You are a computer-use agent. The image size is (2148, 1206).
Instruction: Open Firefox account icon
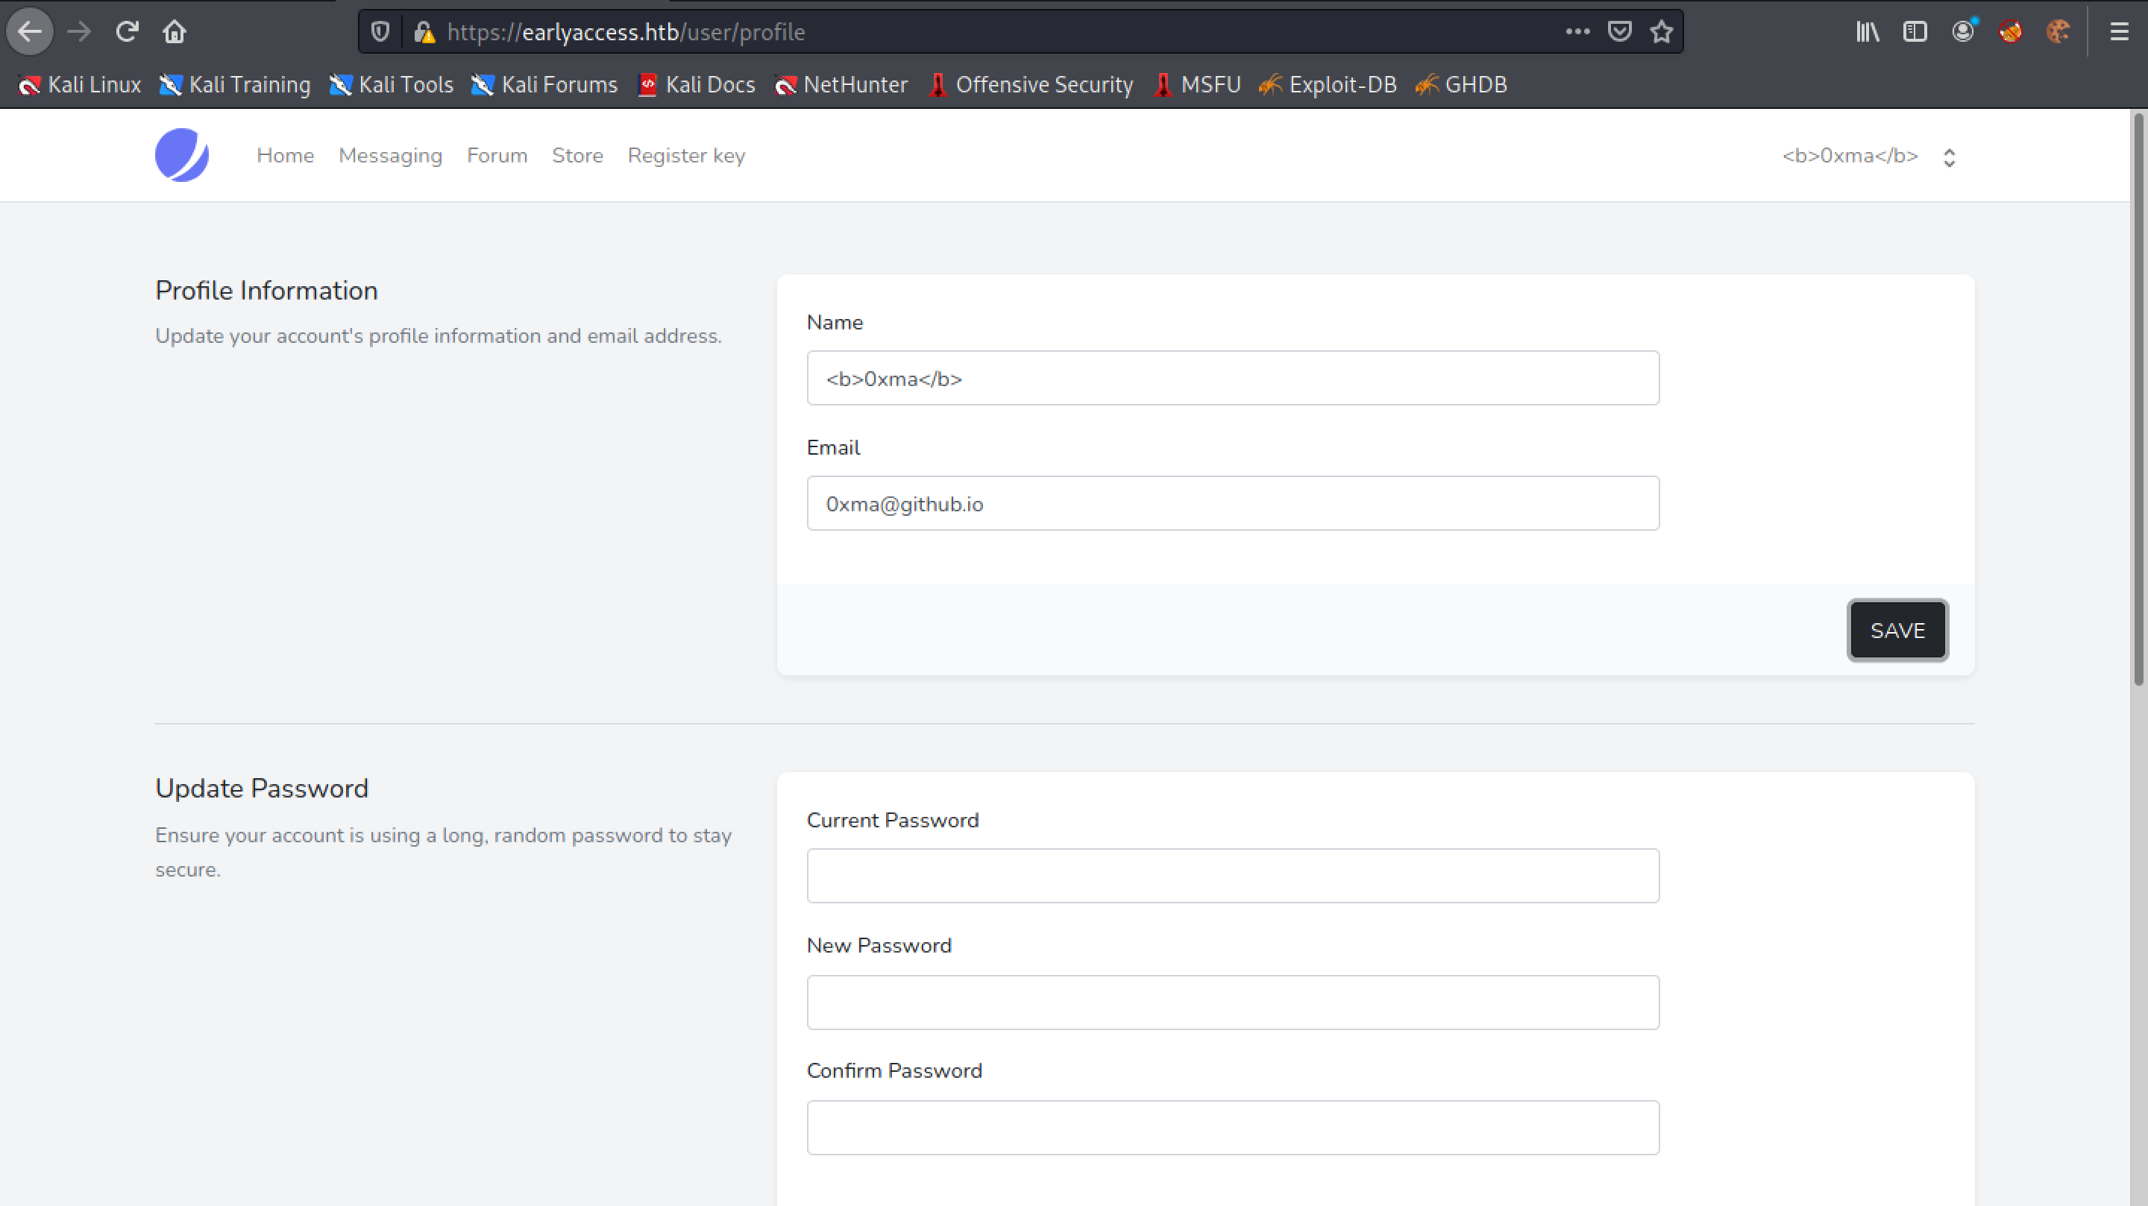click(x=1964, y=31)
